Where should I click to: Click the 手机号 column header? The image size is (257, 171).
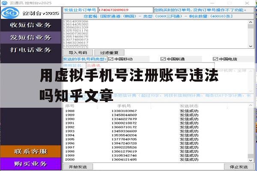[124, 106]
